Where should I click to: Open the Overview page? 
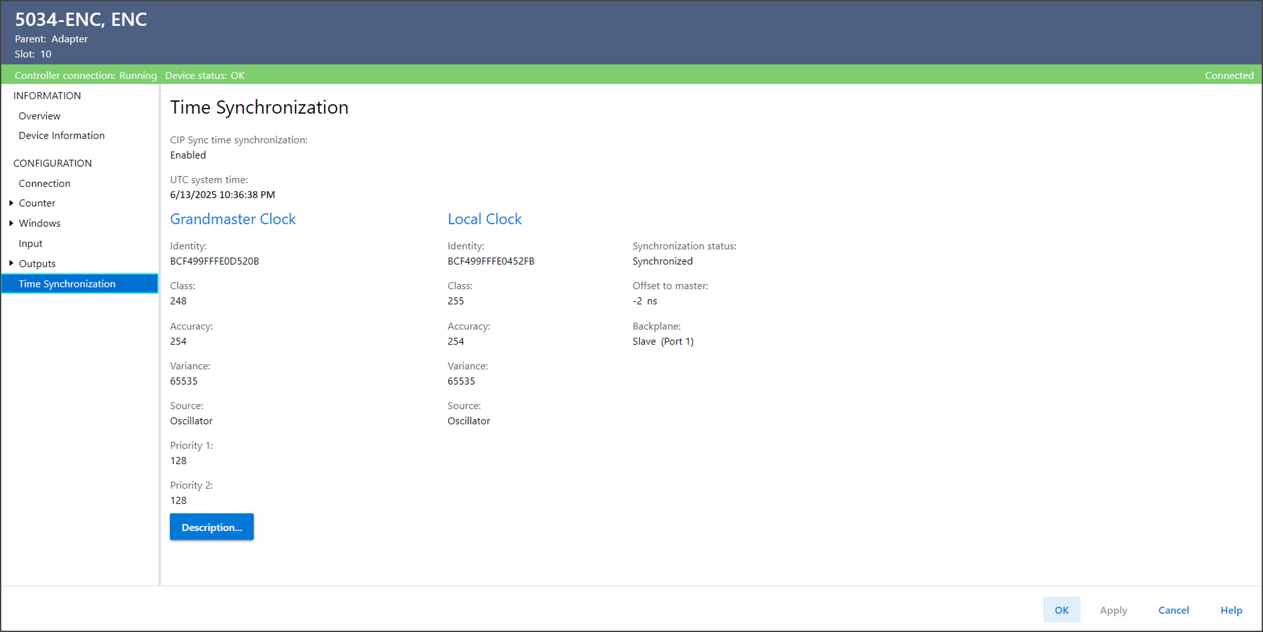pyautogui.click(x=39, y=116)
